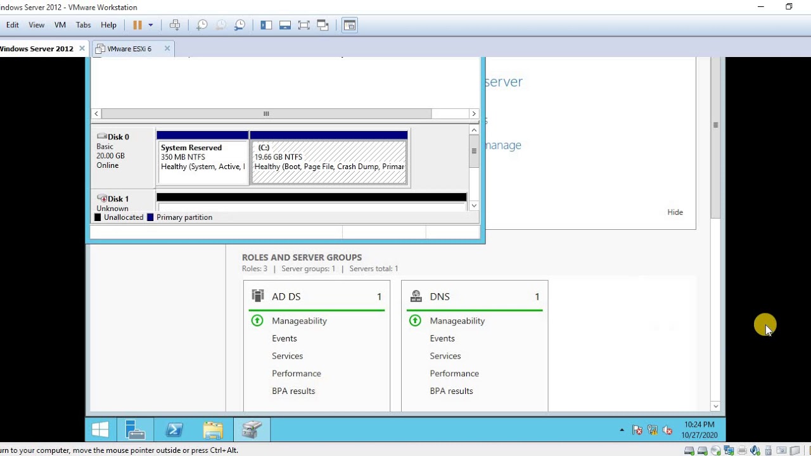The image size is (811, 456).
Task: Click the network warning tray icon
Action: coord(653,430)
